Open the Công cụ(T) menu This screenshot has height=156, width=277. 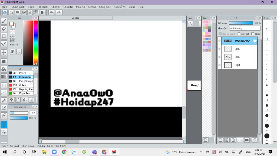(105, 7)
